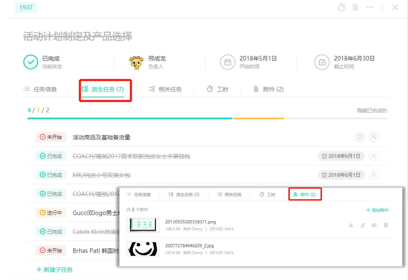Open the smiley face attachment thumbnail
The width and height of the screenshot is (408, 280).
tap(143, 249)
